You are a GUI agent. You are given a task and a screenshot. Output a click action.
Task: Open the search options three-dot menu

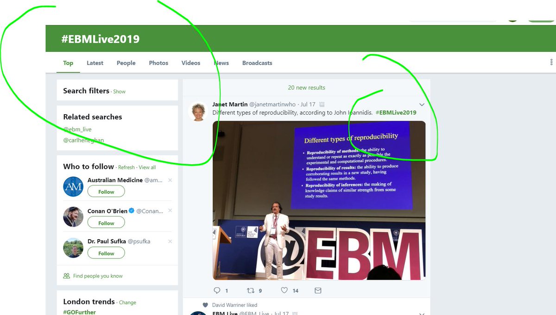tap(551, 62)
